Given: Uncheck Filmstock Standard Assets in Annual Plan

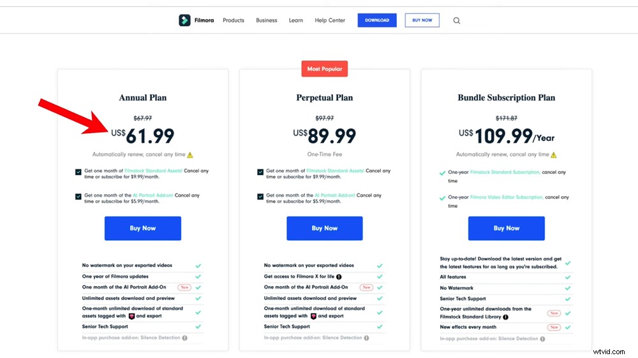Looking at the screenshot, I should point(78,172).
